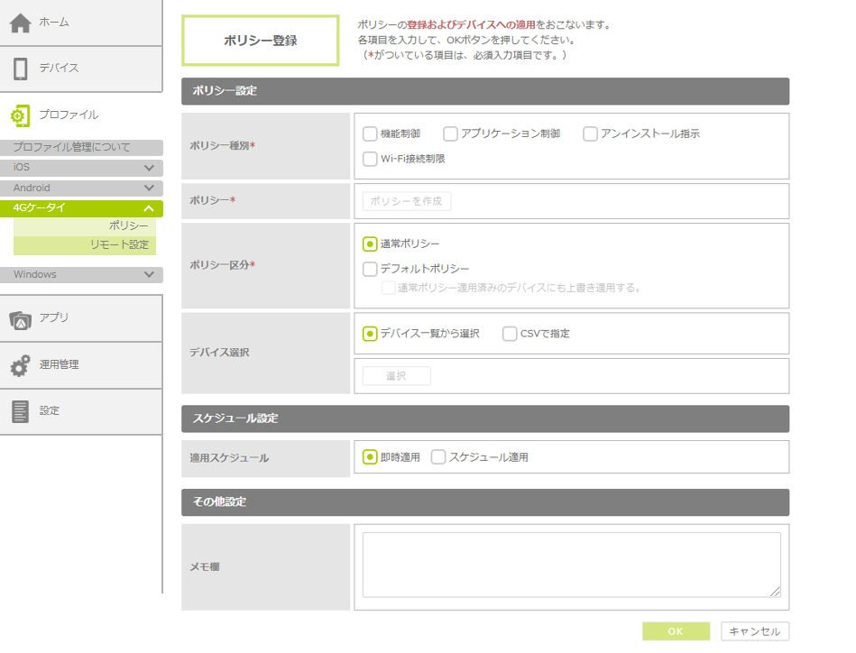
Task: Click the Operations Management gears icon
Action: pos(20,365)
